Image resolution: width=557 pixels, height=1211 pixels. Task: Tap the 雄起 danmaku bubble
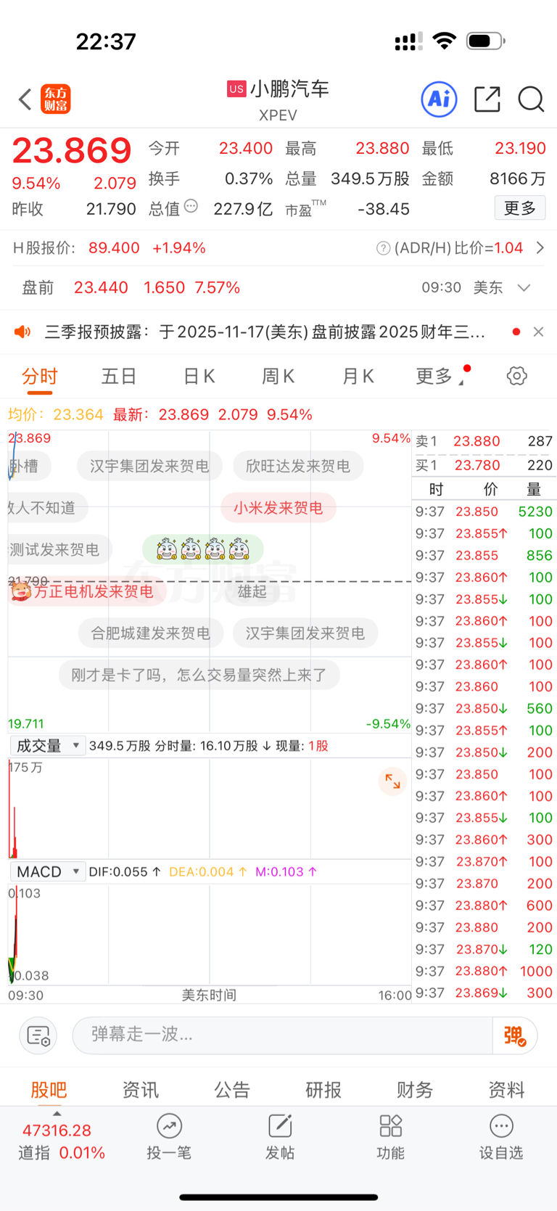(252, 591)
